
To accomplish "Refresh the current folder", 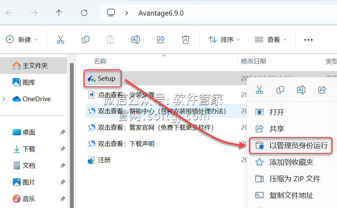I will click(84, 13).
